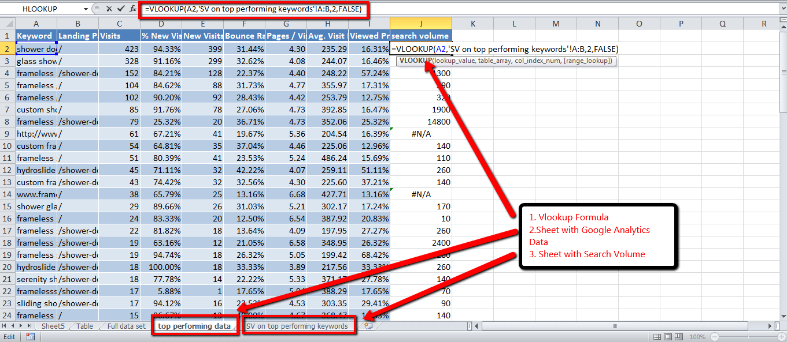The width and height of the screenshot is (787, 342).
Task: Select column R header
Action: 764,24
